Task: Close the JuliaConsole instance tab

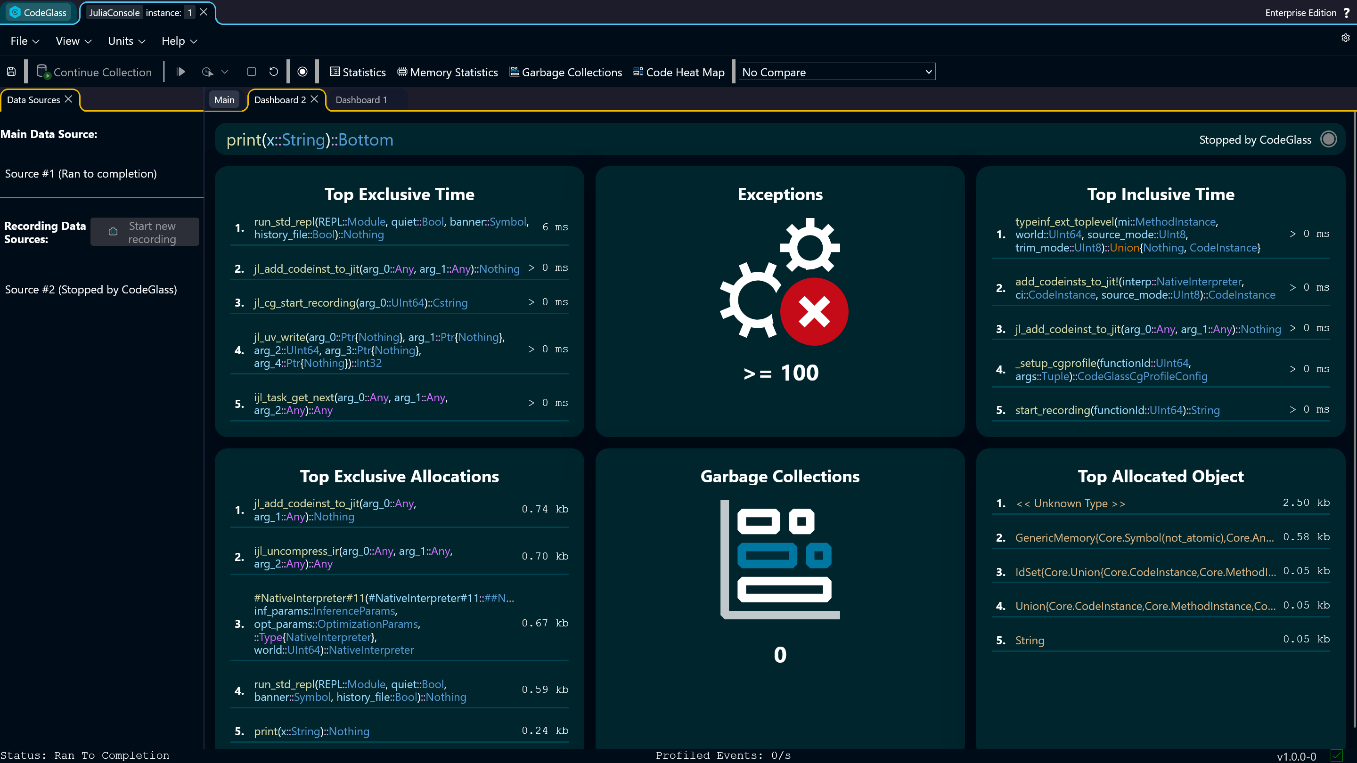Action: [204, 12]
